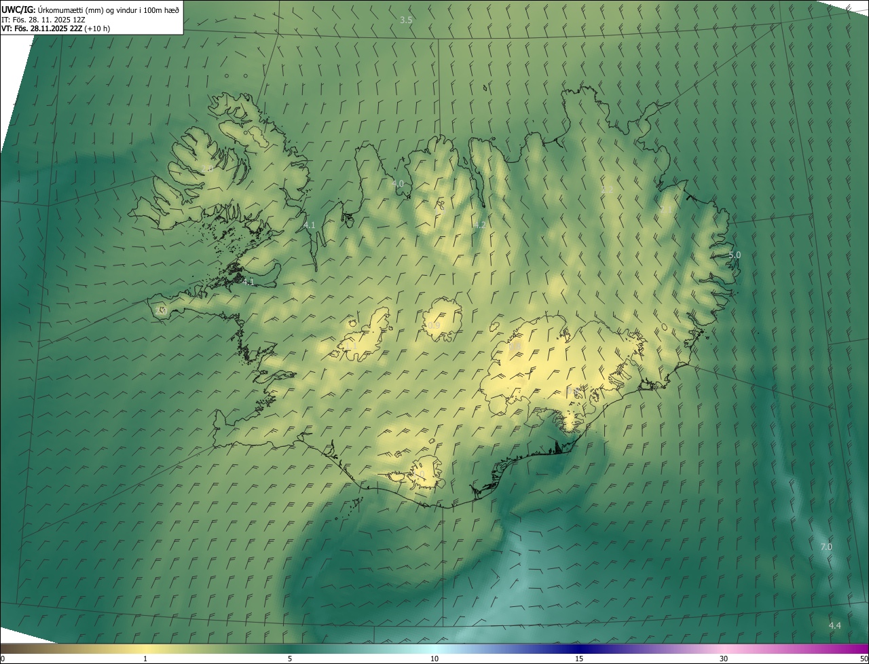
Task: Click colorbar tick label 50
Action: pyautogui.click(x=864, y=659)
